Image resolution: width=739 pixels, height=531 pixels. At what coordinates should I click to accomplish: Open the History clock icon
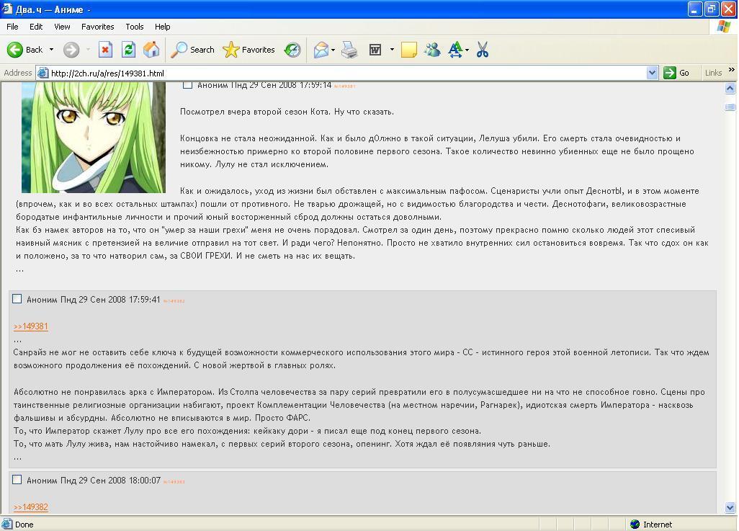[292, 50]
